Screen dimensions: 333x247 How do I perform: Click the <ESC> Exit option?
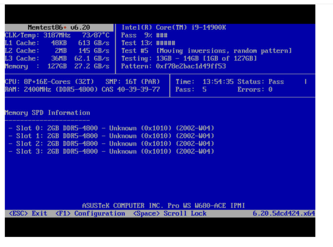pyautogui.click(x=28, y=213)
